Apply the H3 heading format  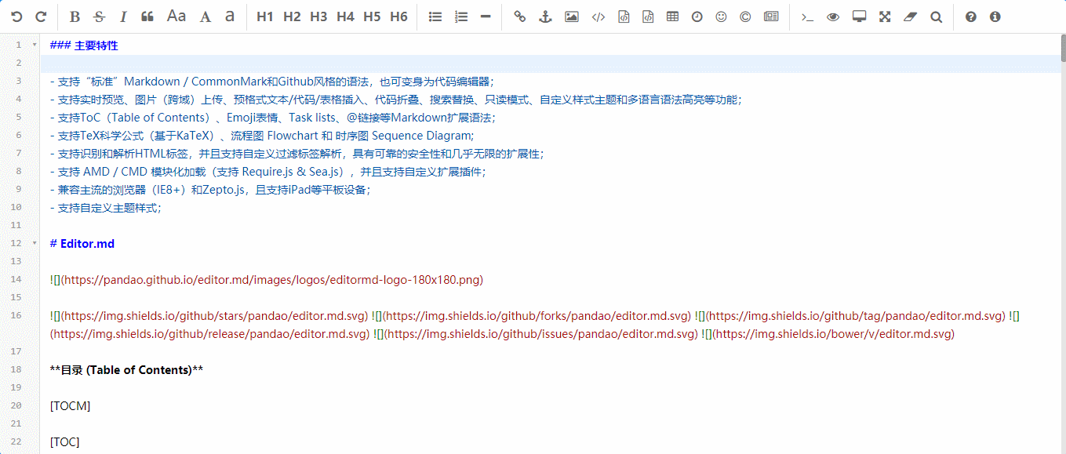pos(318,16)
